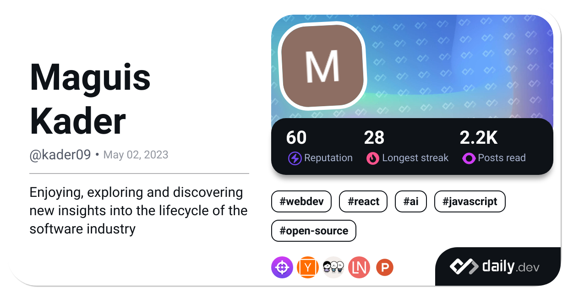This screenshot has height=293, width=568.
Task: Click the May 02, 2023 join date
Action: 136,155
